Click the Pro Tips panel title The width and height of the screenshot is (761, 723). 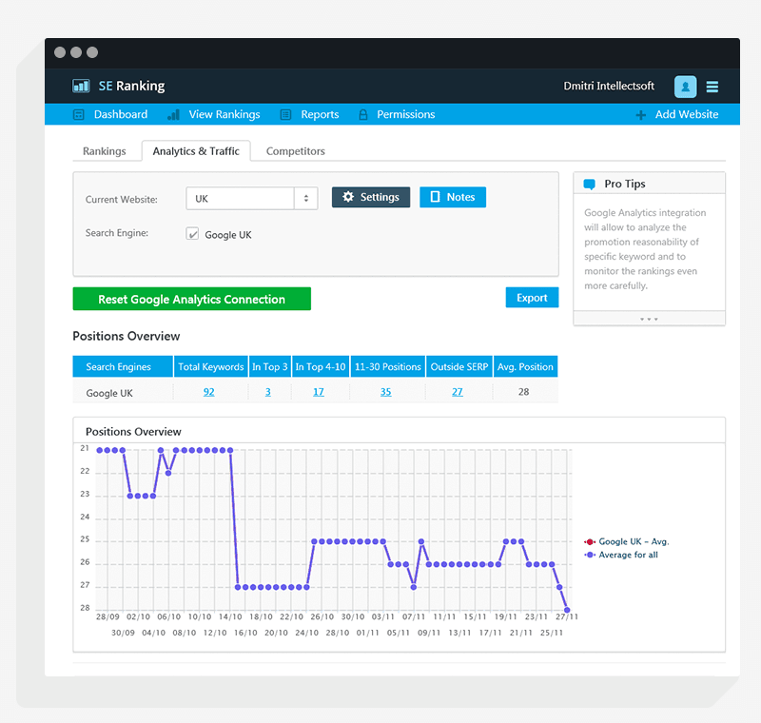[x=625, y=184]
